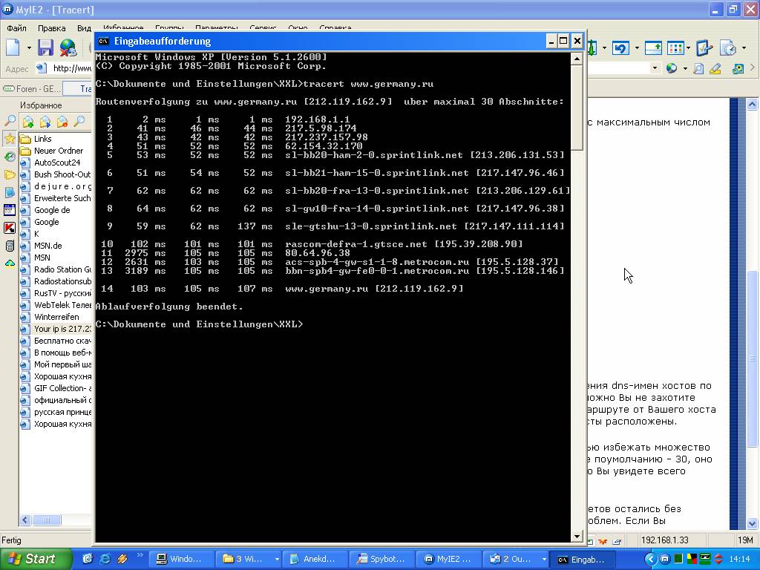
Task: Open dropdown next to green down-arrow icon
Action: (604, 48)
